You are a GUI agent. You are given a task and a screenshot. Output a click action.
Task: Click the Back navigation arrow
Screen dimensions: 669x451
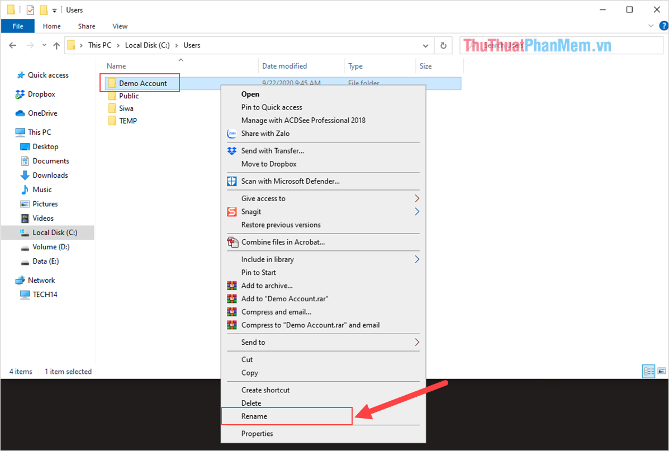[x=13, y=46]
